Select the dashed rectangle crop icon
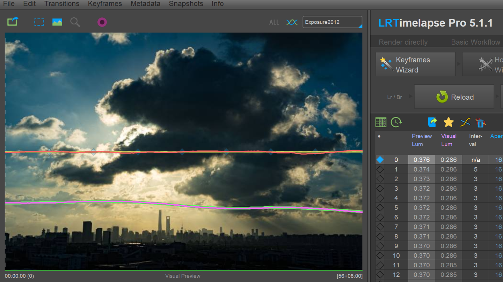Image resolution: width=503 pixels, height=282 pixels. (x=39, y=22)
